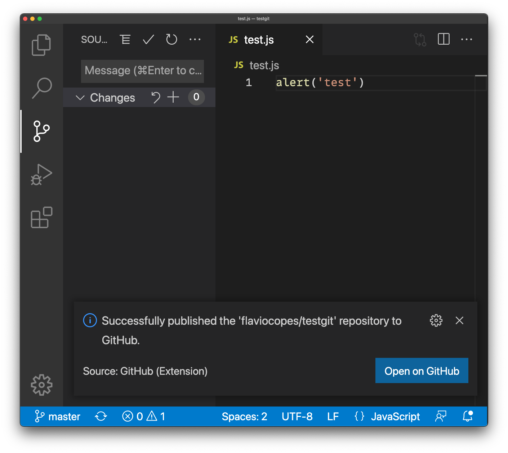Open the Run and Debug view
The image size is (508, 453).
click(41, 174)
